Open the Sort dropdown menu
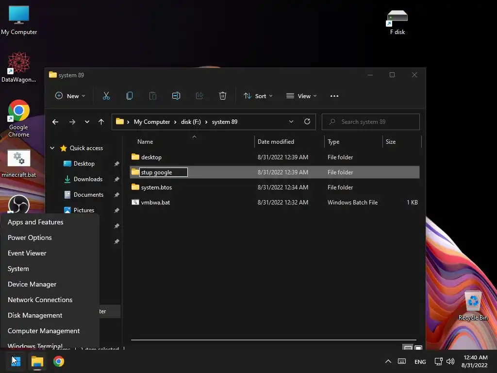The height and width of the screenshot is (373, 497). (258, 96)
